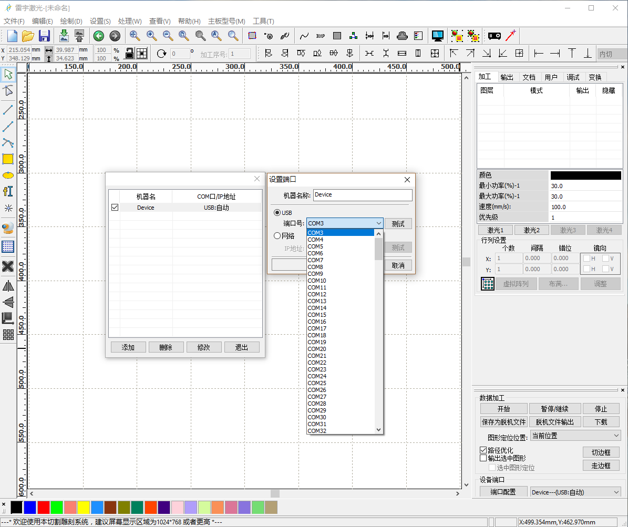Choose COM32 from the port list
Viewport: 628px width, 527px height.
click(341, 430)
